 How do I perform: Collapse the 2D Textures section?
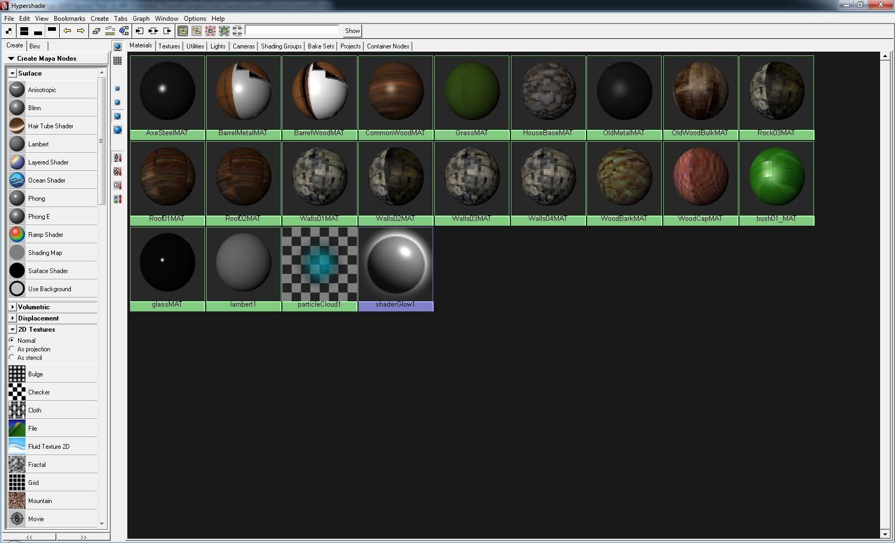pos(12,330)
